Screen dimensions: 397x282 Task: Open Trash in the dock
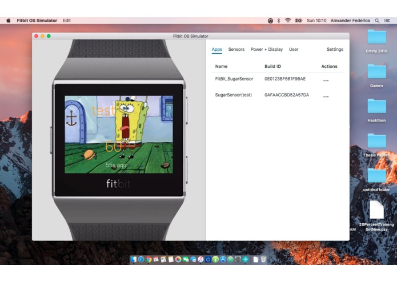click(x=263, y=259)
